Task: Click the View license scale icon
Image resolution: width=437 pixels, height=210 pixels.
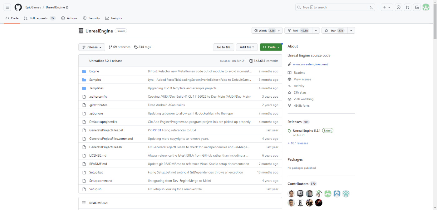Action: [x=290, y=79]
